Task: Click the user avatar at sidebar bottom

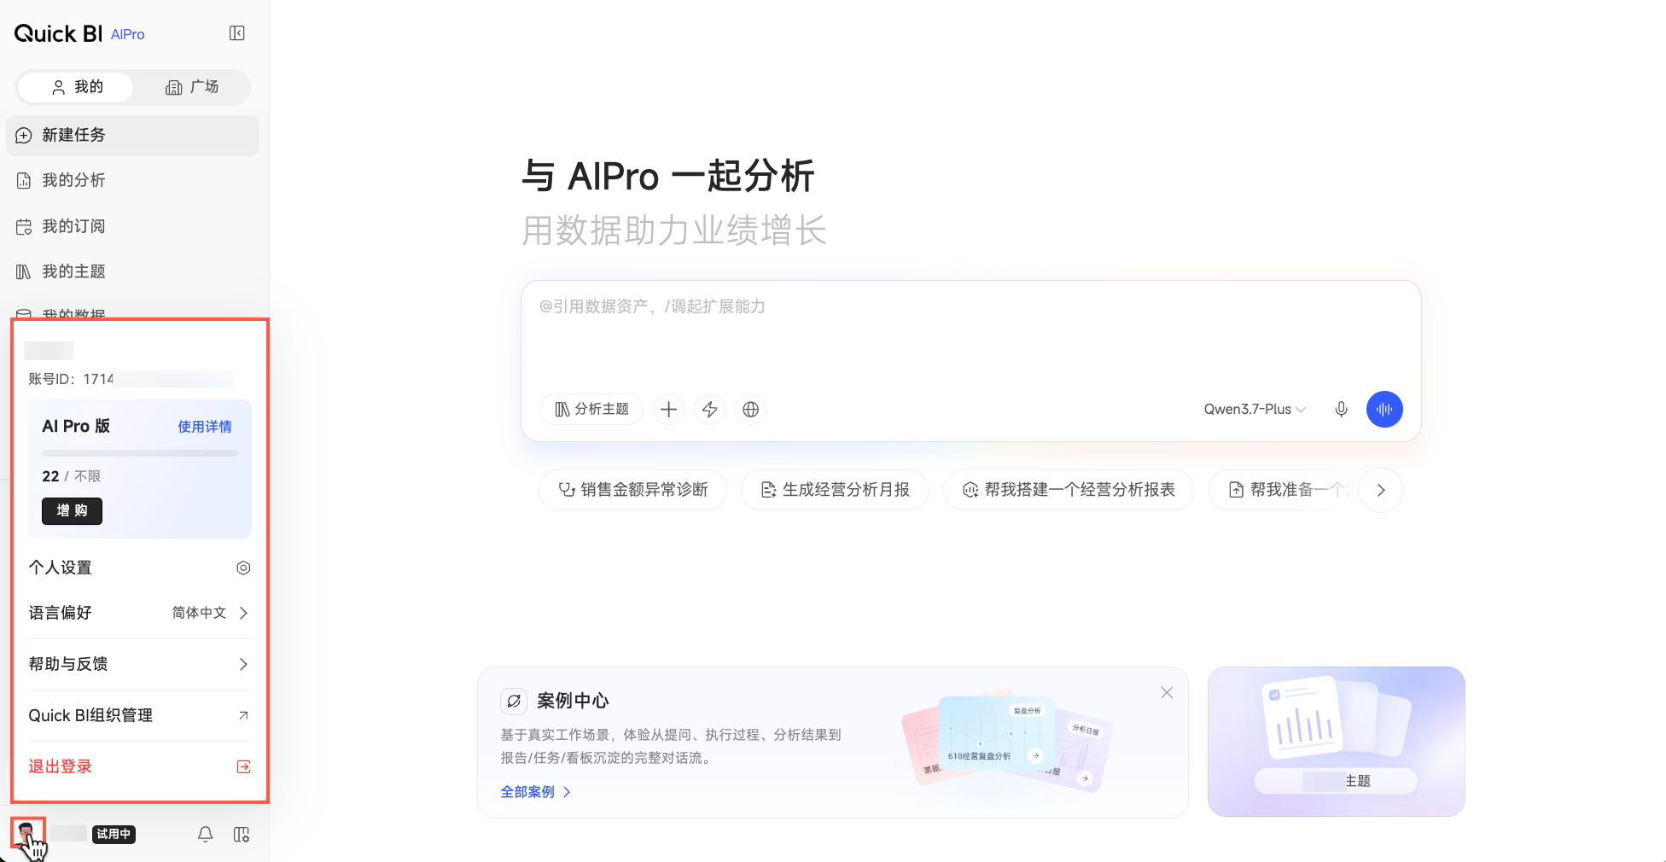Action: (27, 833)
